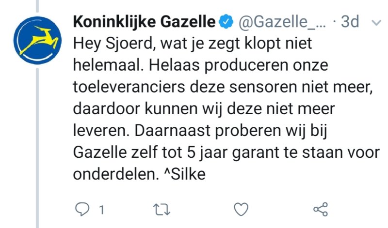Retweet this Koninklijke Gazelle tweet

(x=161, y=209)
